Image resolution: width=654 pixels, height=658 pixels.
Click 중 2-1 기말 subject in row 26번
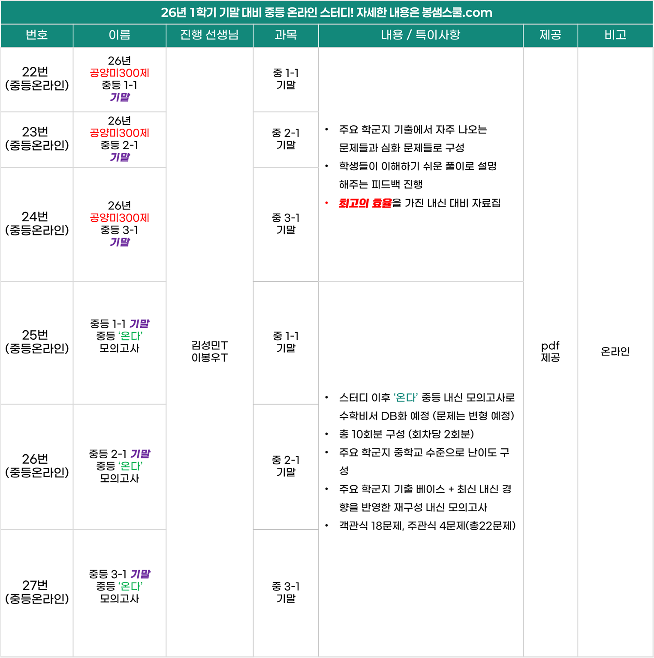[286, 467]
